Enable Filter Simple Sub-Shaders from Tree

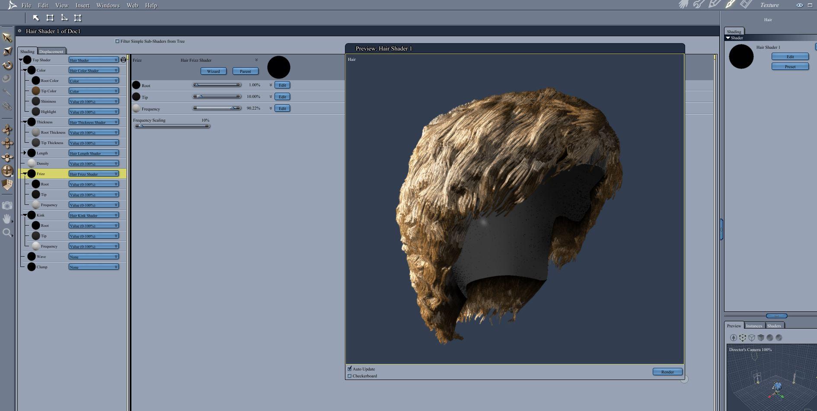tap(117, 41)
